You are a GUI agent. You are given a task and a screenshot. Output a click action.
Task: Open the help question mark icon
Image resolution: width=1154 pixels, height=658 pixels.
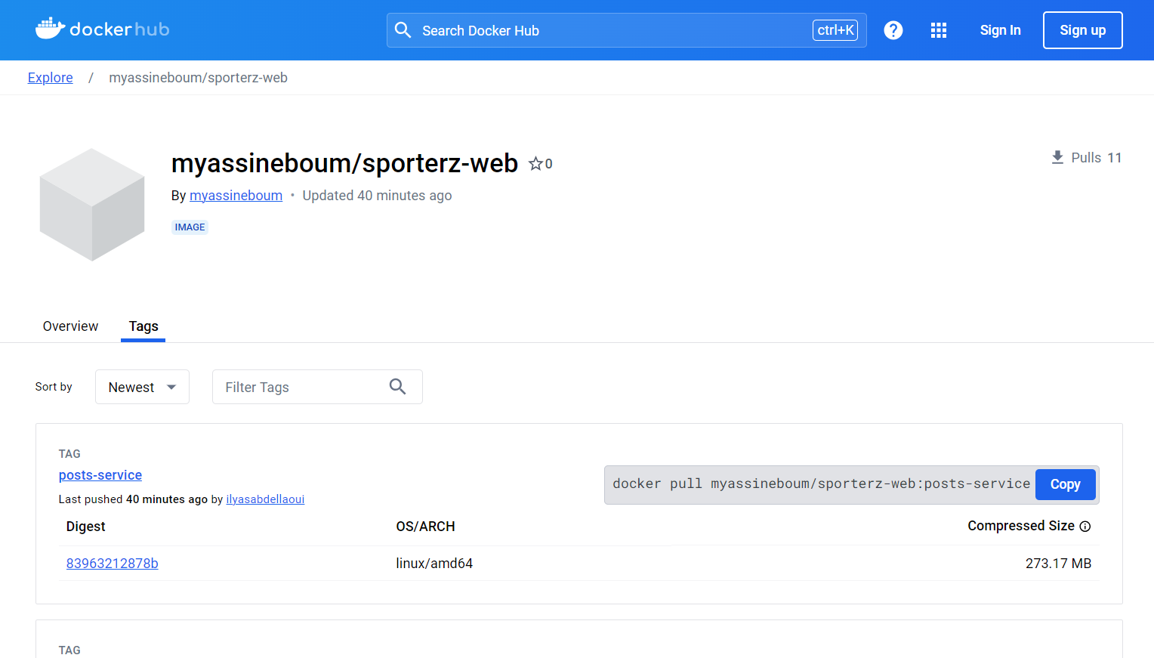pyautogui.click(x=893, y=30)
